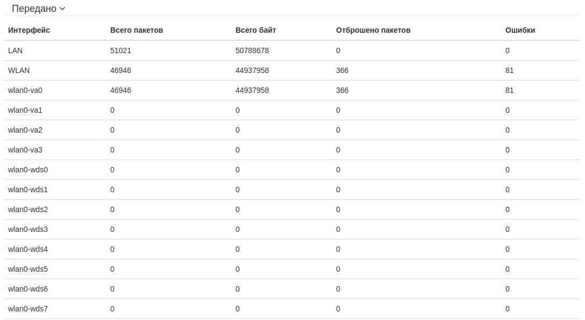Viewport: 585px width, 320px height.
Task: Select the wlan0-wds7 interface row
Action: coord(28,309)
